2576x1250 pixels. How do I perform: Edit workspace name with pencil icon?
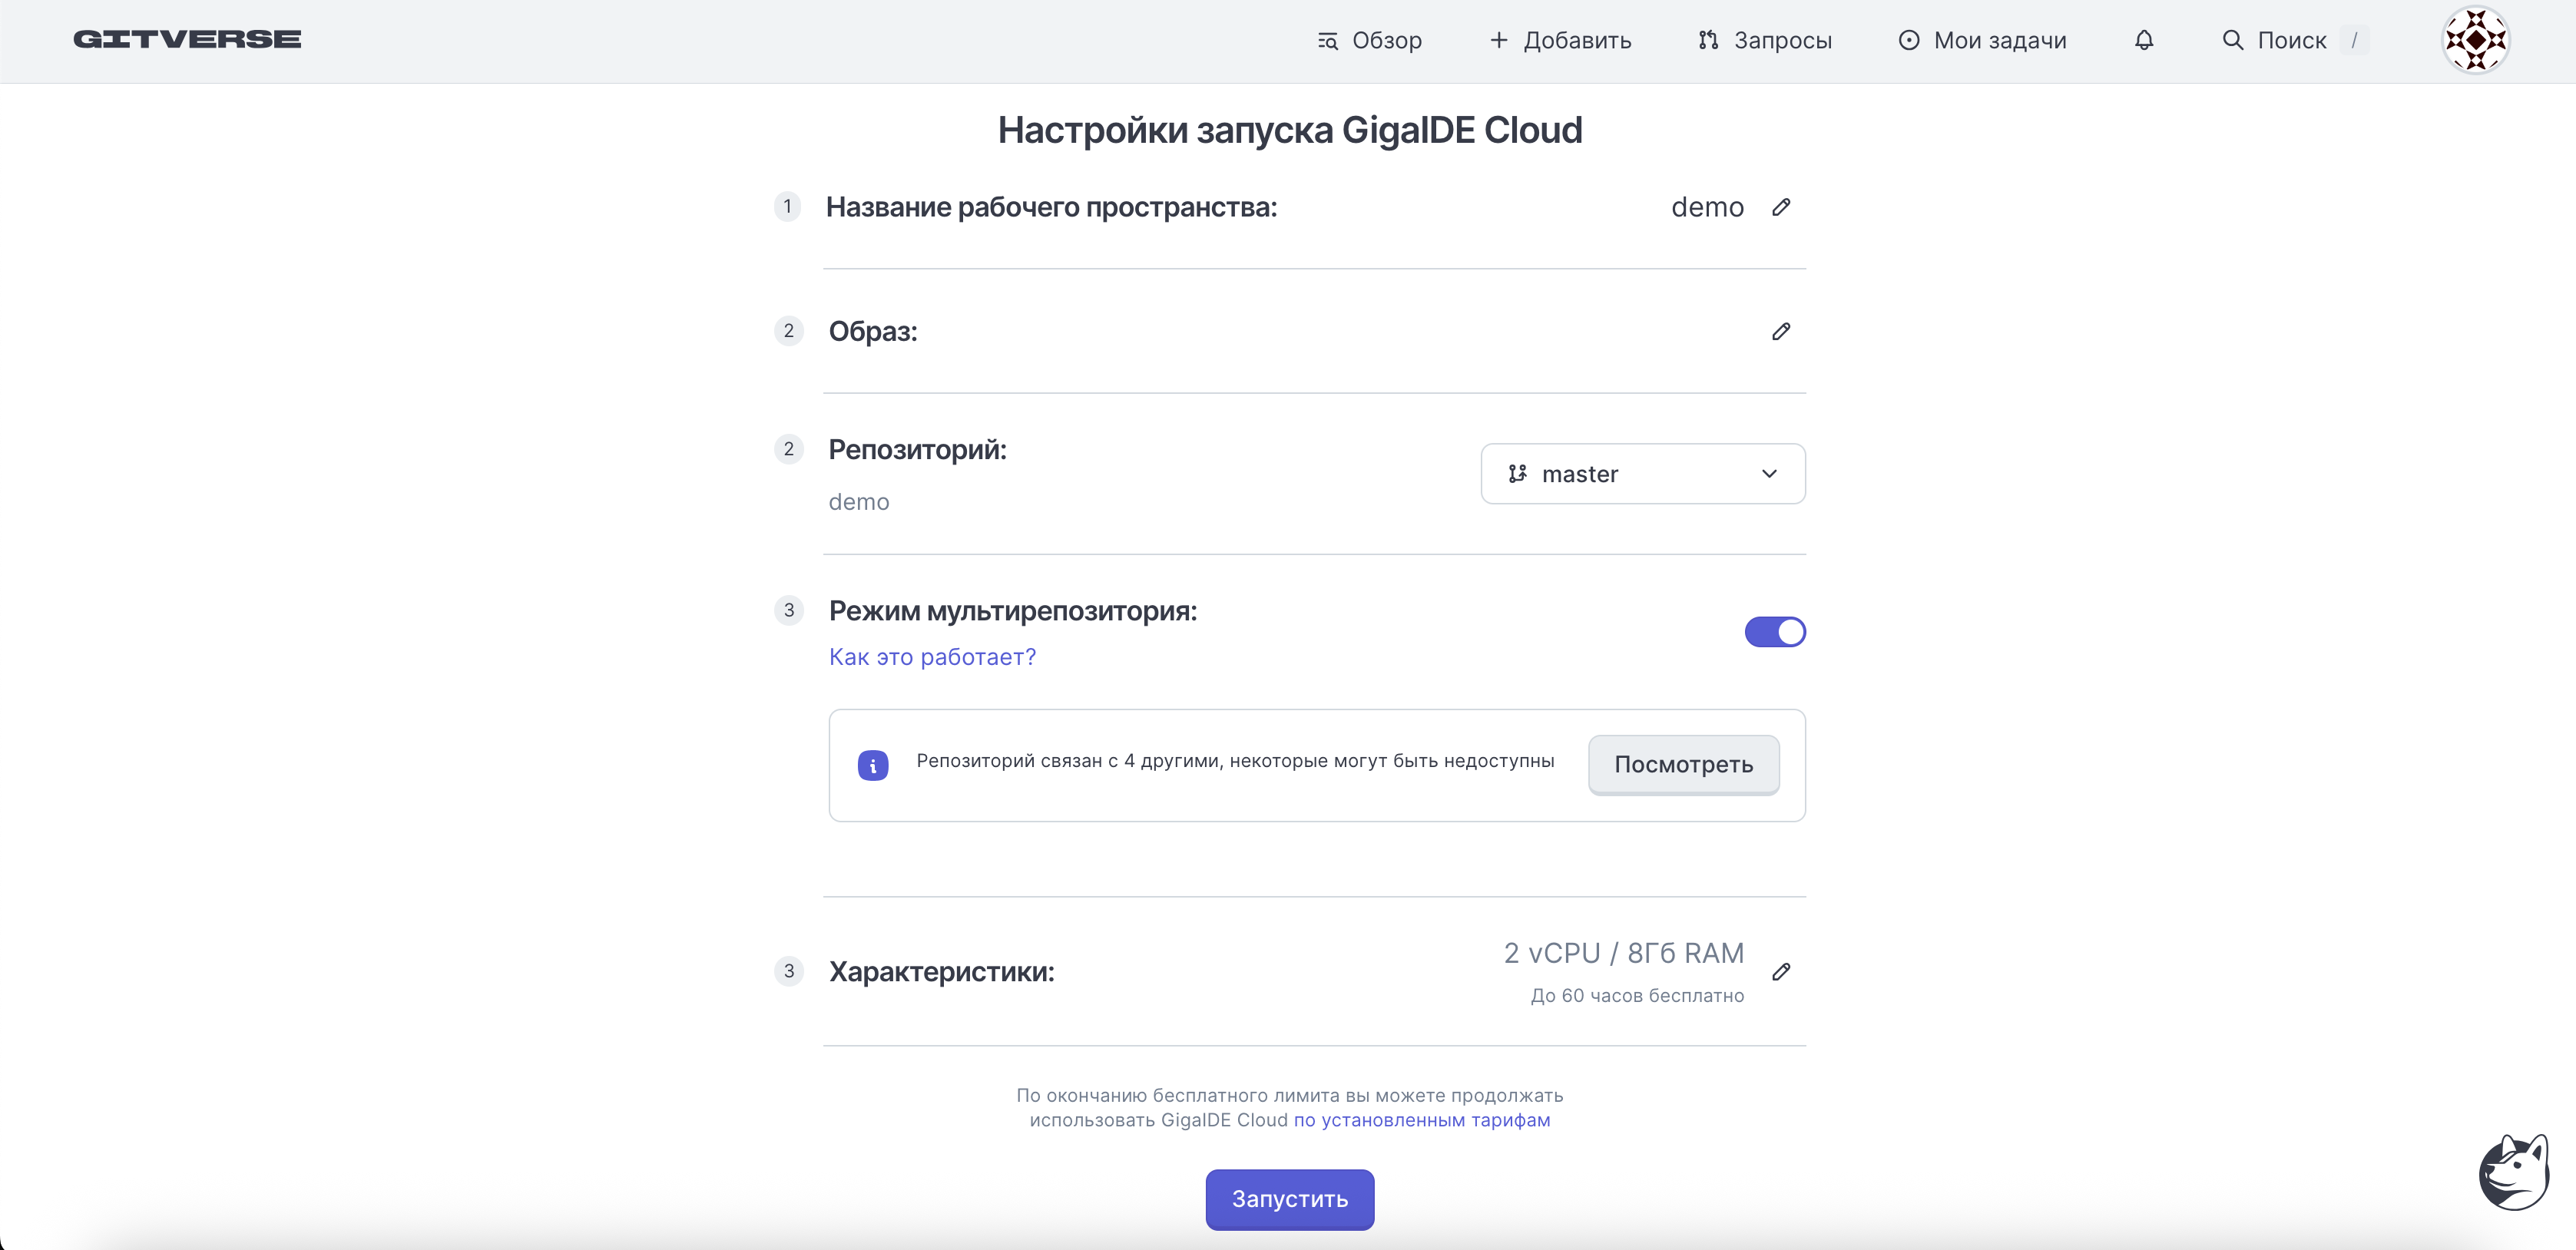pos(1781,207)
